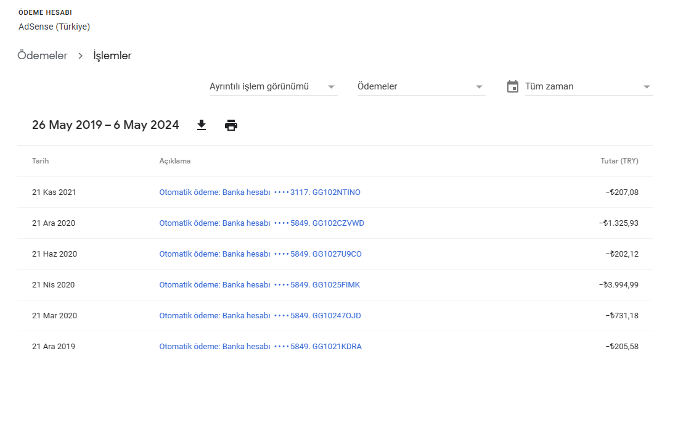
Task: Open payment GG1021KDRA from 21 Ara 2019
Action: tap(260, 347)
